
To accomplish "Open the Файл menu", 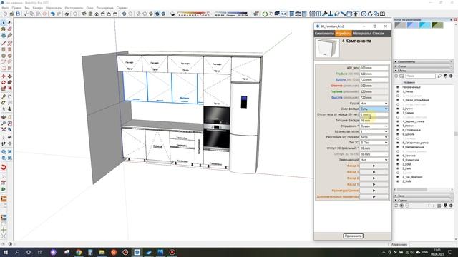I will tap(5, 8).
